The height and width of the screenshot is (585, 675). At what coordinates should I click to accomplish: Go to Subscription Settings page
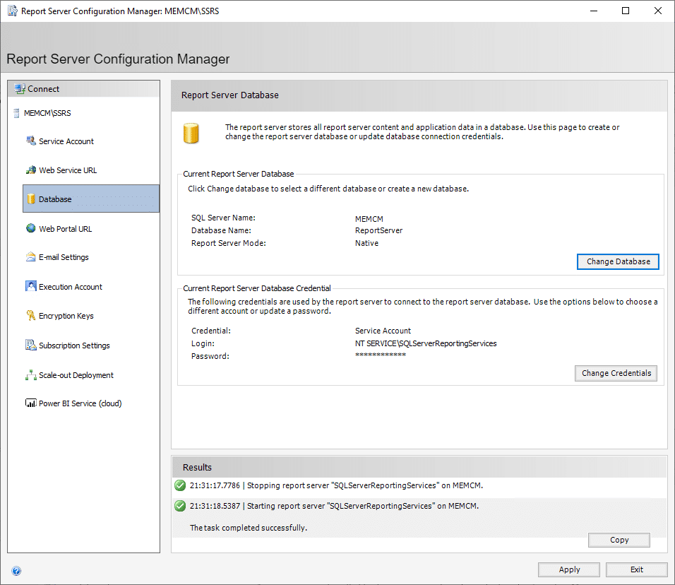point(74,345)
